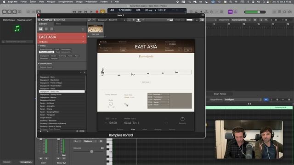This screenshot has width=294, height=165.
Task: Click the import/download arrow icon in Library
Action: [x=83, y=29]
